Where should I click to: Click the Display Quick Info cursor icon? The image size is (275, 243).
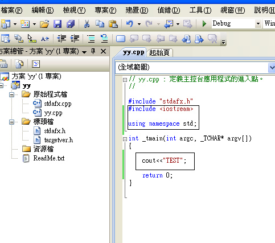click(x=31, y=39)
